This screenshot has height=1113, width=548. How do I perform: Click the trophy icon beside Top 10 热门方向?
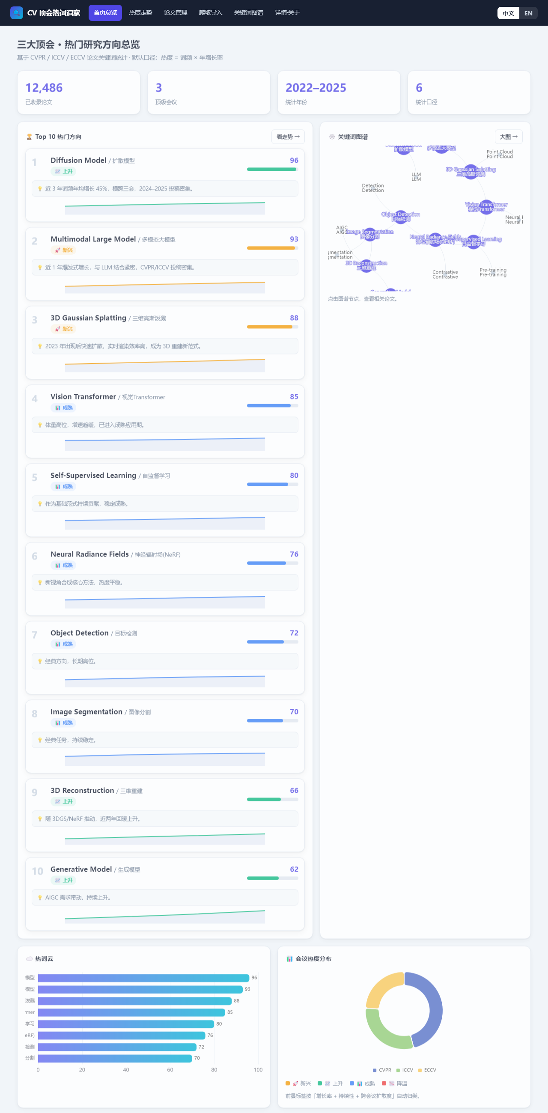pos(30,137)
